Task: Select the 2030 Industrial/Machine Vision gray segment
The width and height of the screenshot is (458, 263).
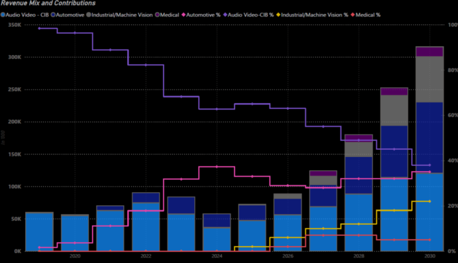Action: (x=429, y=79)
